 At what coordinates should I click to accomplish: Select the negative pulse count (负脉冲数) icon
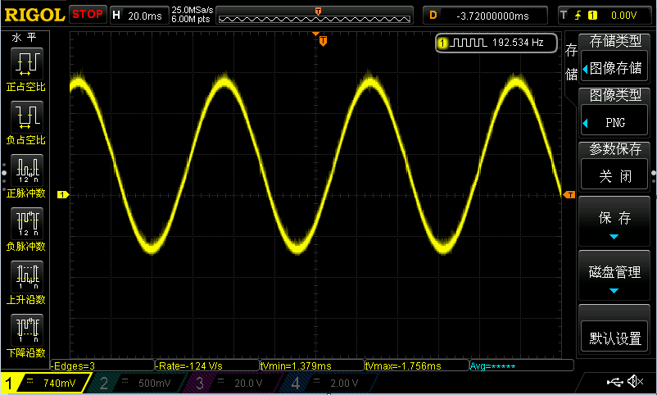click(x=27, y=224)
